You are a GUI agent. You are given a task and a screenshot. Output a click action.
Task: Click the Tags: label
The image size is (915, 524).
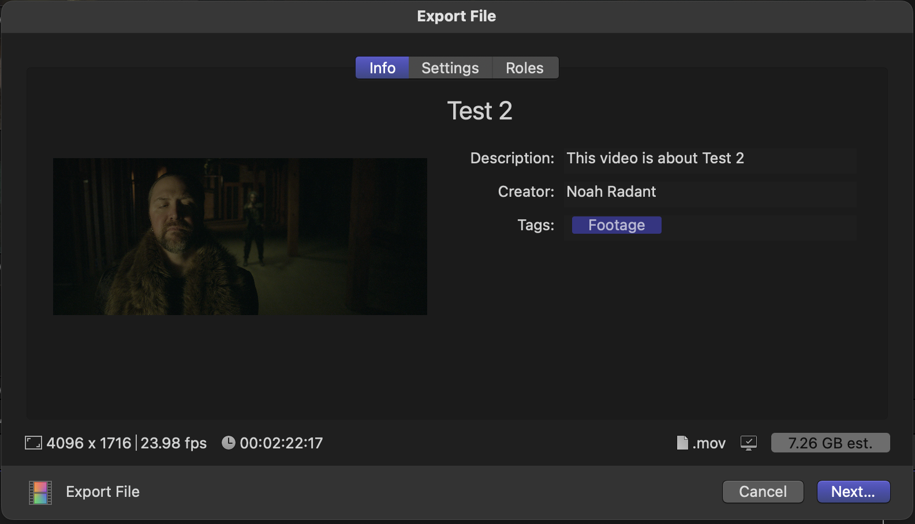tap(536, 225)
